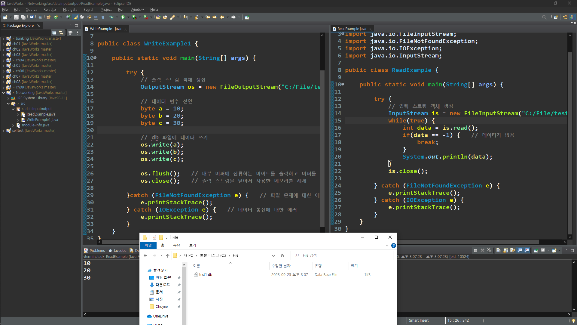Screen dimensions: 577x325
Task: Click the toolbar search magnifier icon
Action: point(544,17)
